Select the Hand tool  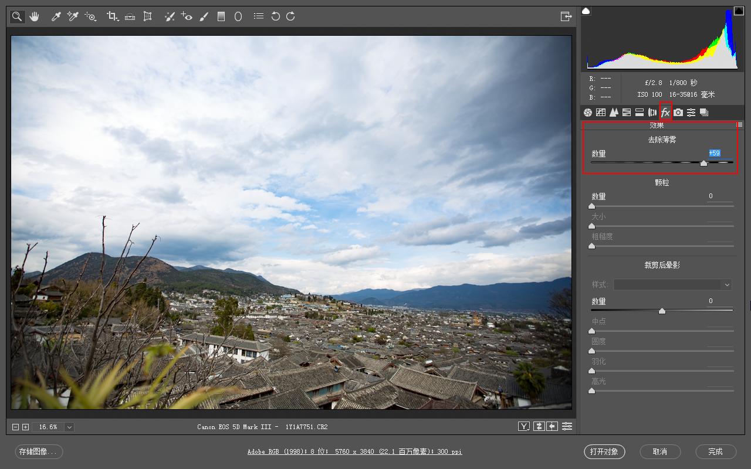click(x=34, y=16)
